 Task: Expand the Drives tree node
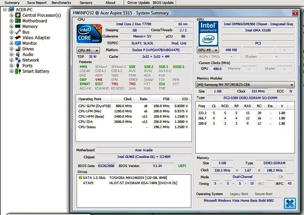pos(12,49)
